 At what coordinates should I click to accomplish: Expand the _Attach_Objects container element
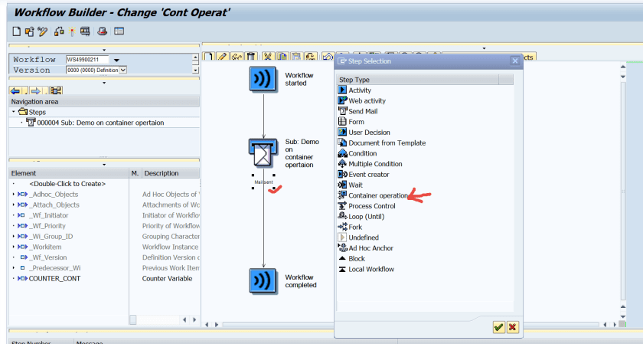pos(14,205)
